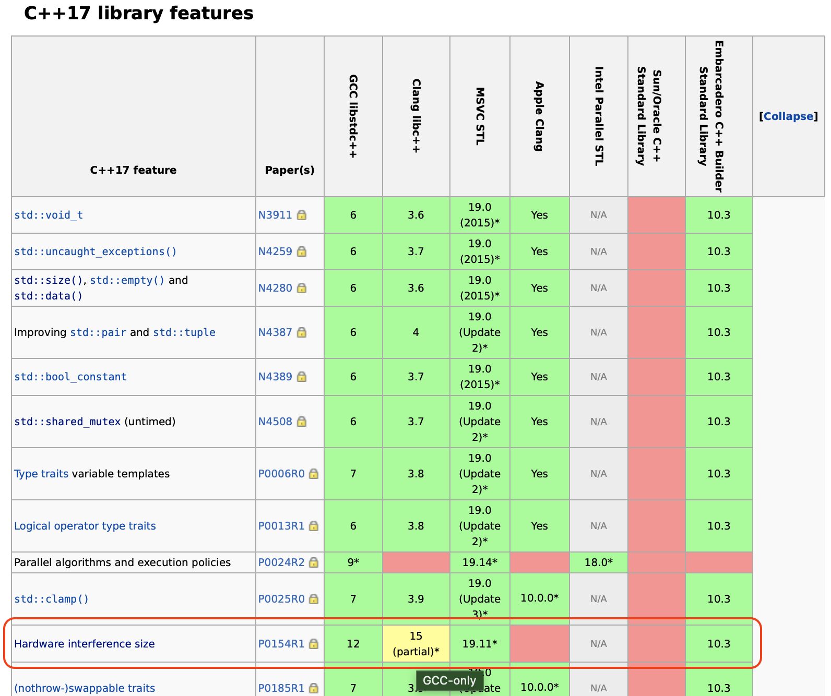Open the std::empty() link

[x=127, y=280]
